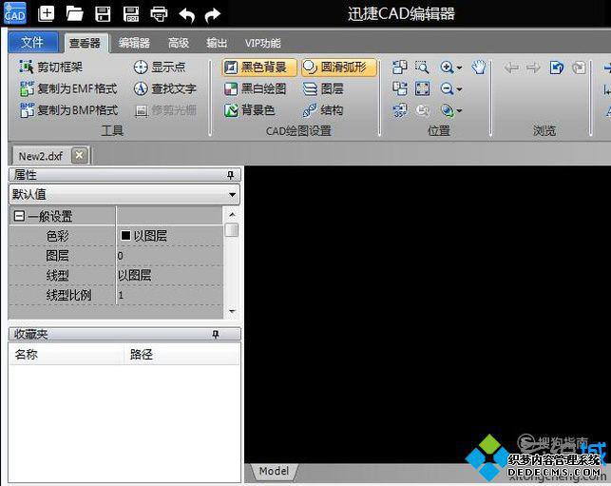611x486 pixels.
Task: Select the Model layout tab
Action: tap(275, 471)
